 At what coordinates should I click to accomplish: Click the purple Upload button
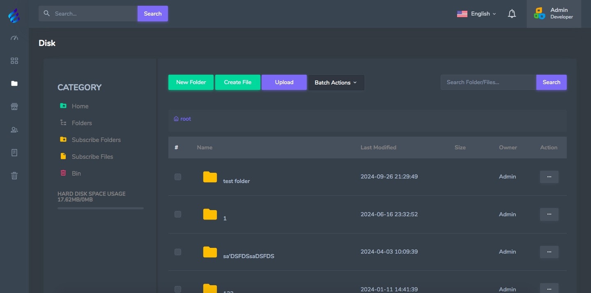[x=284, y=82]
